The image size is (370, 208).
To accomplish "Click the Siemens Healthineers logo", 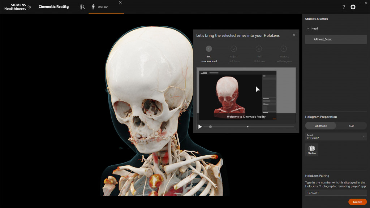I will pyautogui.click(x=17, y=7).
